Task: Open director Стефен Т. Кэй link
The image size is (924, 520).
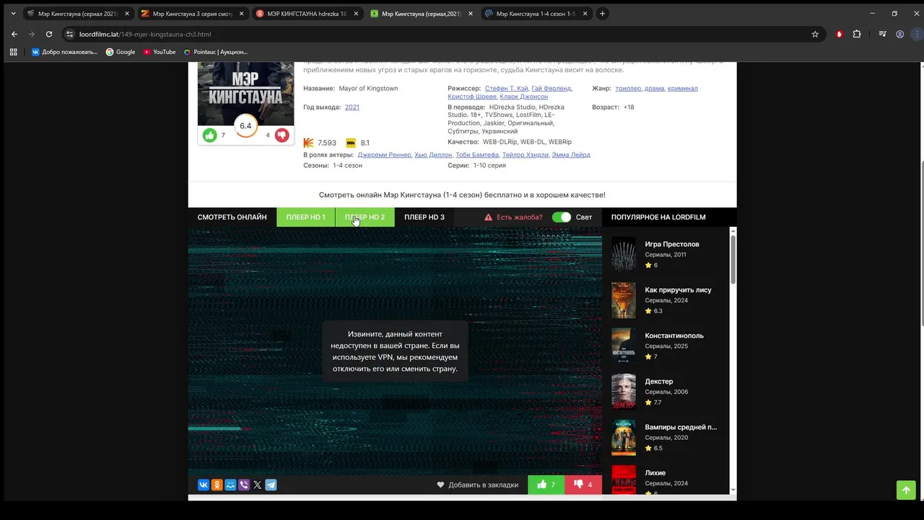Action: tap(507, 88)
